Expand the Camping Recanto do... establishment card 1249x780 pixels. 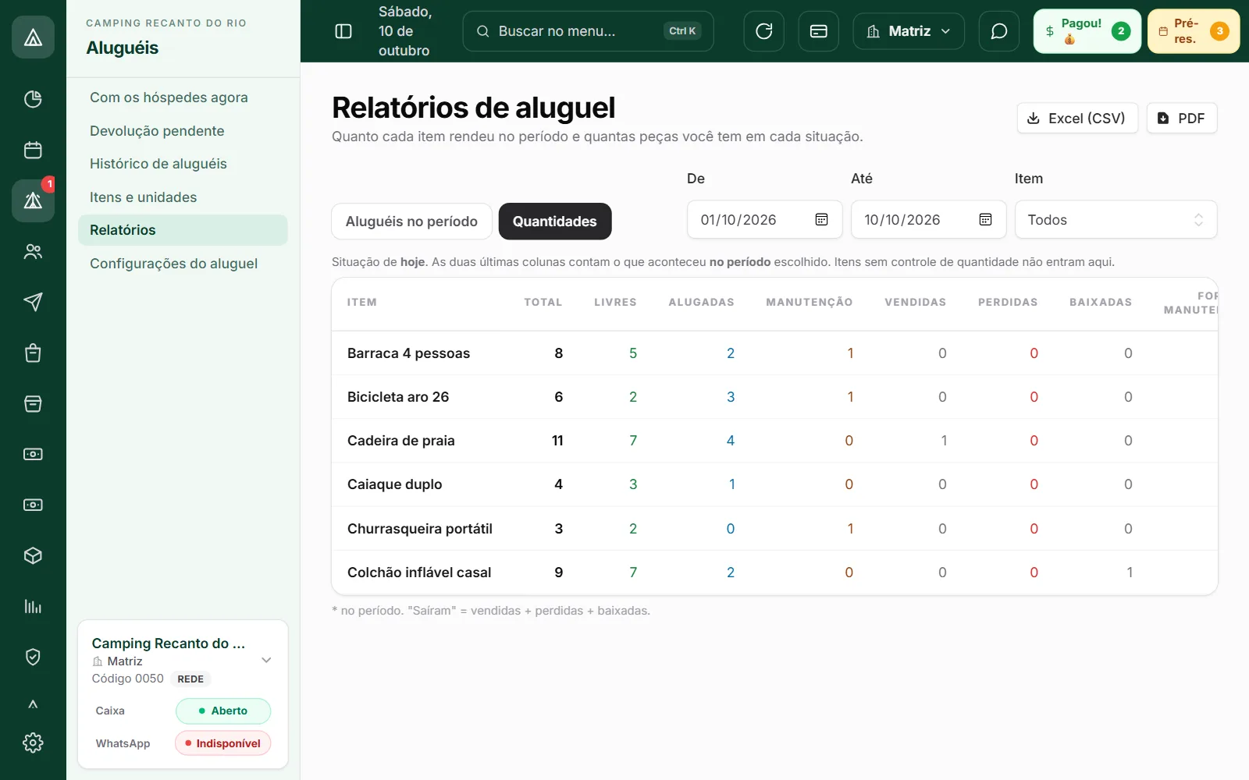coord(266,660)
